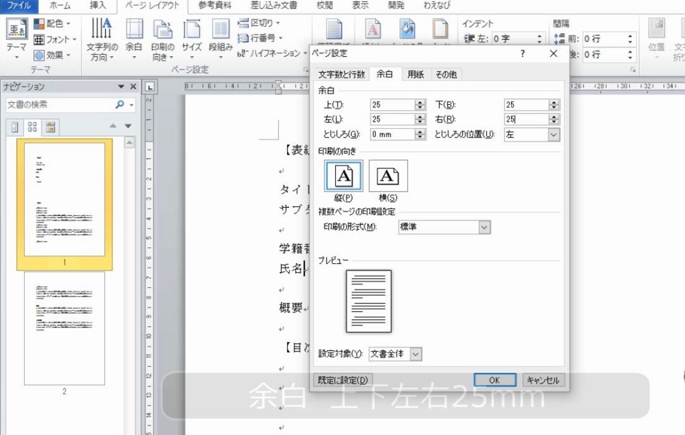
Task: Adjust the 間隔 前 spacing spinner
Action: (x=629, y=39)
